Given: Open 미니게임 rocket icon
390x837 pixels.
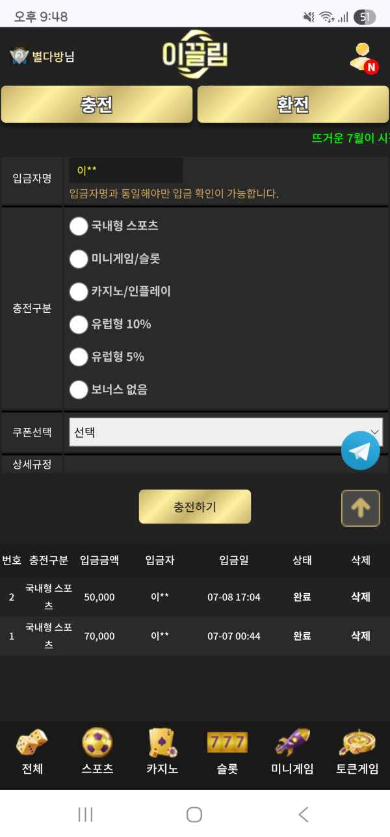Looking at the screenshot, I should click(x=292, y=743).
